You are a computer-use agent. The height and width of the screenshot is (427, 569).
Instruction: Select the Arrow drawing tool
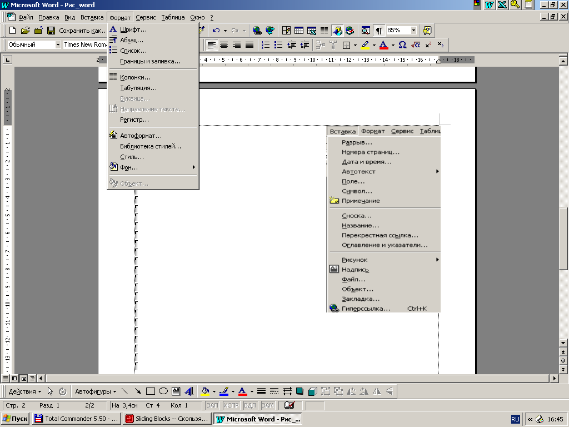click(138, 391)
